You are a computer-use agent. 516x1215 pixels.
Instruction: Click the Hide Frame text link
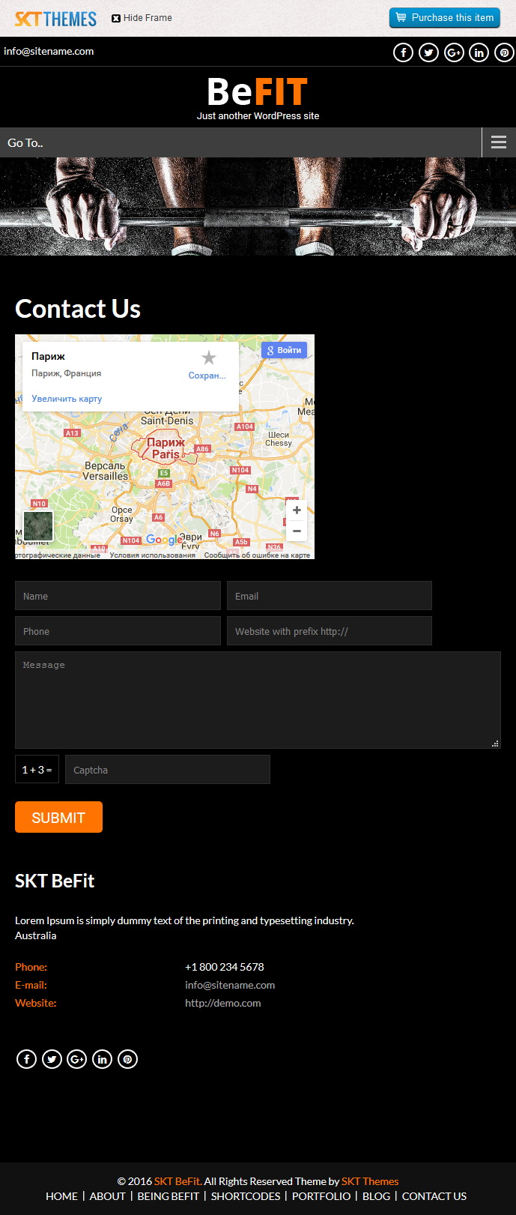coord(148,18)
